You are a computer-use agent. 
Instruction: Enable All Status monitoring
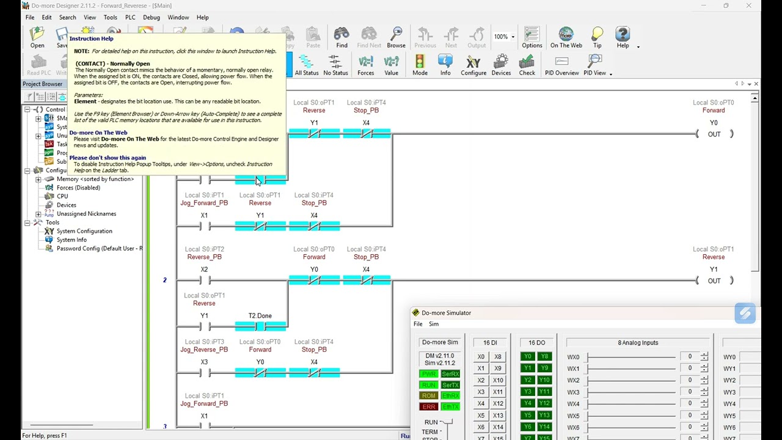[x=307, y=65]
